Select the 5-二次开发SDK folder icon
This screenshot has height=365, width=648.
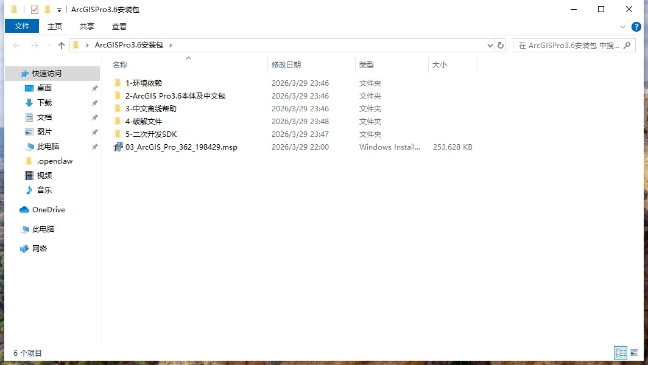[118, 134]
